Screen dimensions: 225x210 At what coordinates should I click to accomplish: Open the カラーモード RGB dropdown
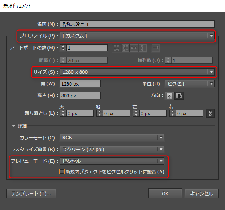click(112, 138)
